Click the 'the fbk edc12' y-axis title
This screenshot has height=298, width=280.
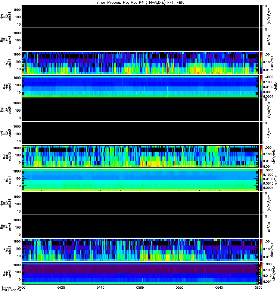click(x=7, y=250)
